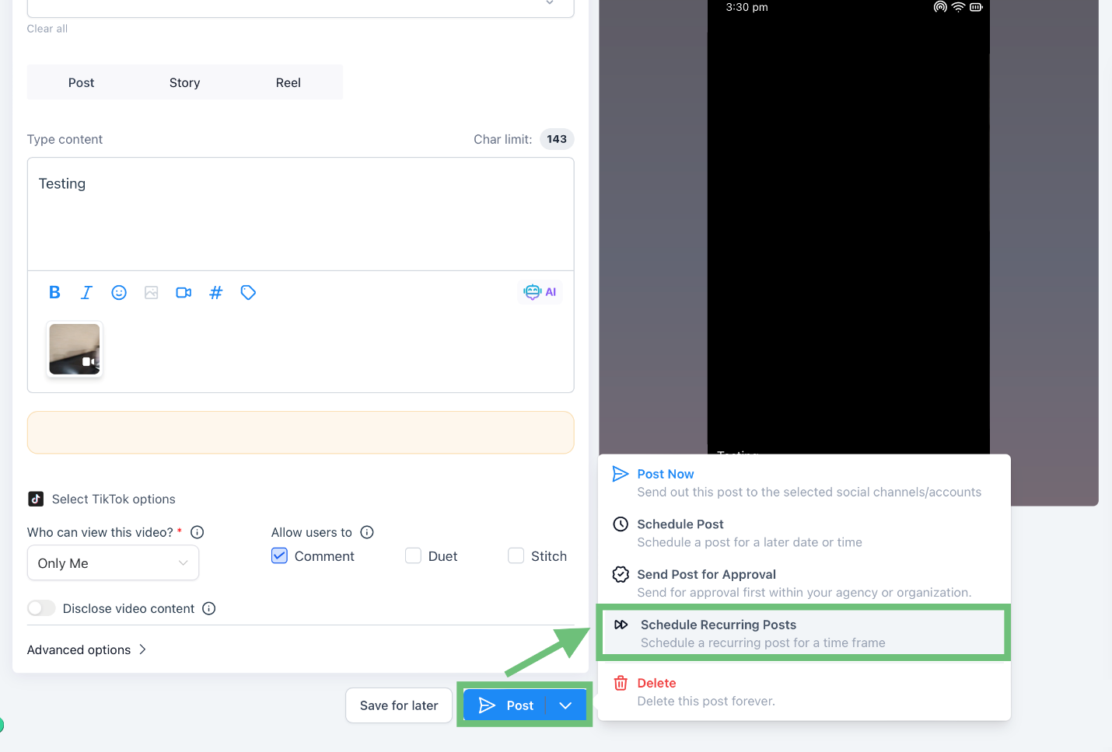Click the Save for later button

tap(399, 705)
